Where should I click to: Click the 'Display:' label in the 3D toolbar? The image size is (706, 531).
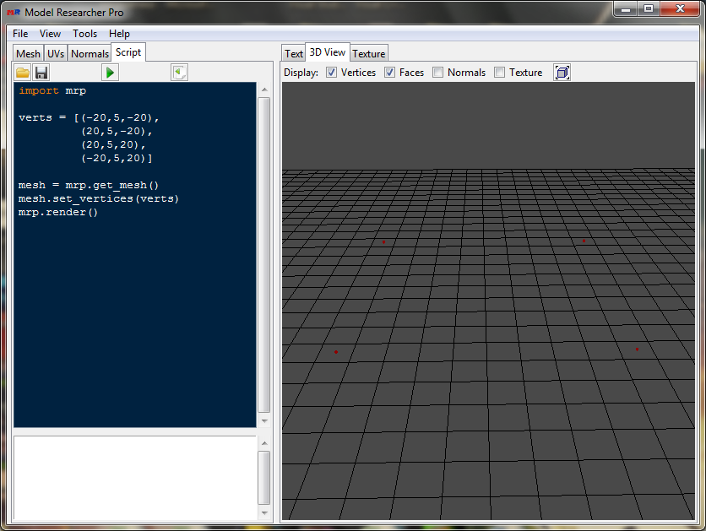tap(301, 73)
